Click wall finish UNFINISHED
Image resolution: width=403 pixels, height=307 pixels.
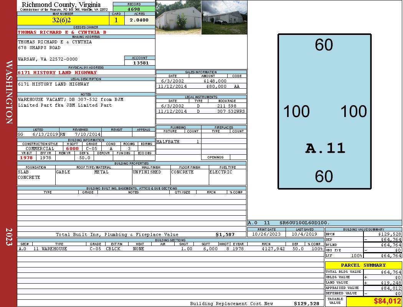click(x=147, y=172)
